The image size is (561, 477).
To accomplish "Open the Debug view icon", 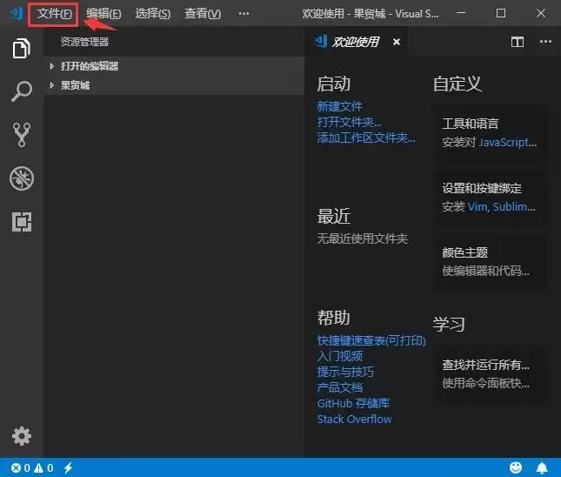I will 22,178.
